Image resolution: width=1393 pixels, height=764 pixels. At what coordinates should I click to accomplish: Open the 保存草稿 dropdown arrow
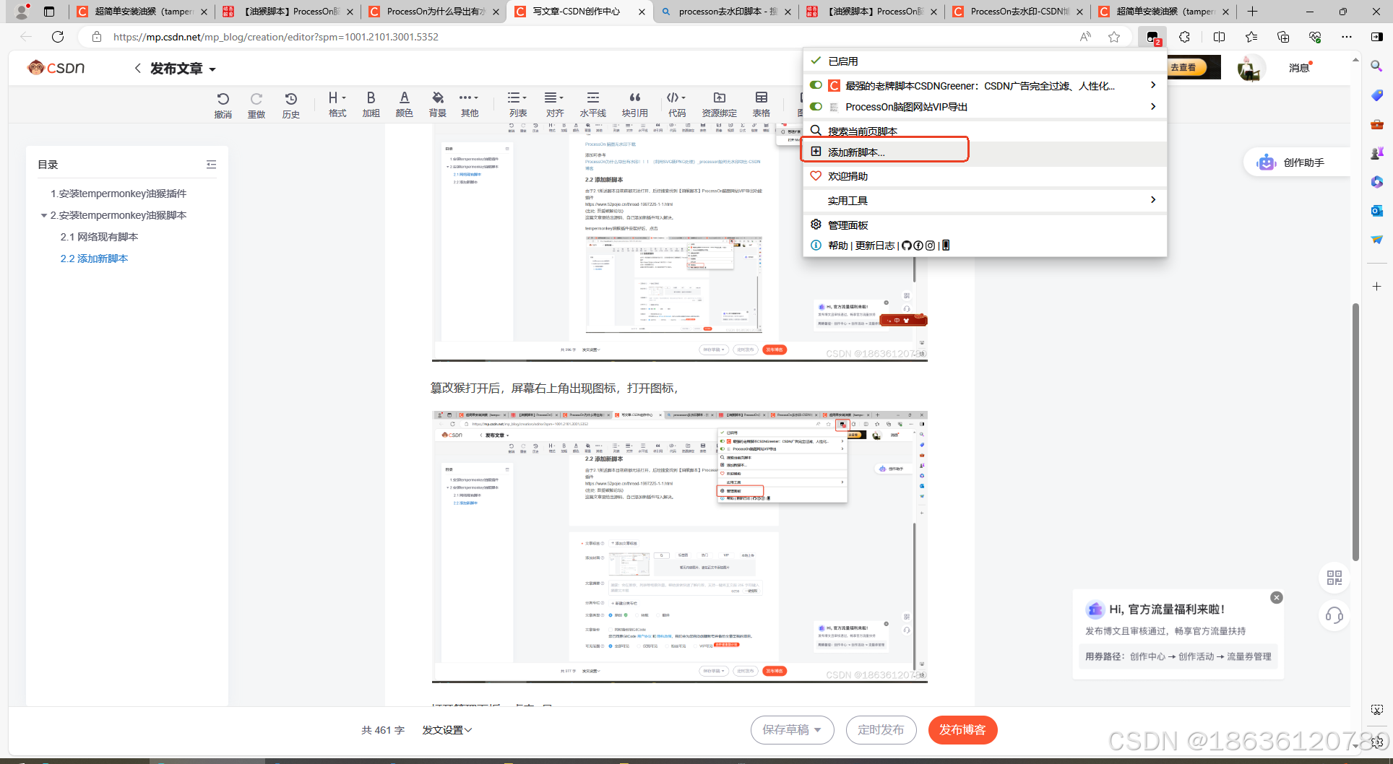click(818, 730)
